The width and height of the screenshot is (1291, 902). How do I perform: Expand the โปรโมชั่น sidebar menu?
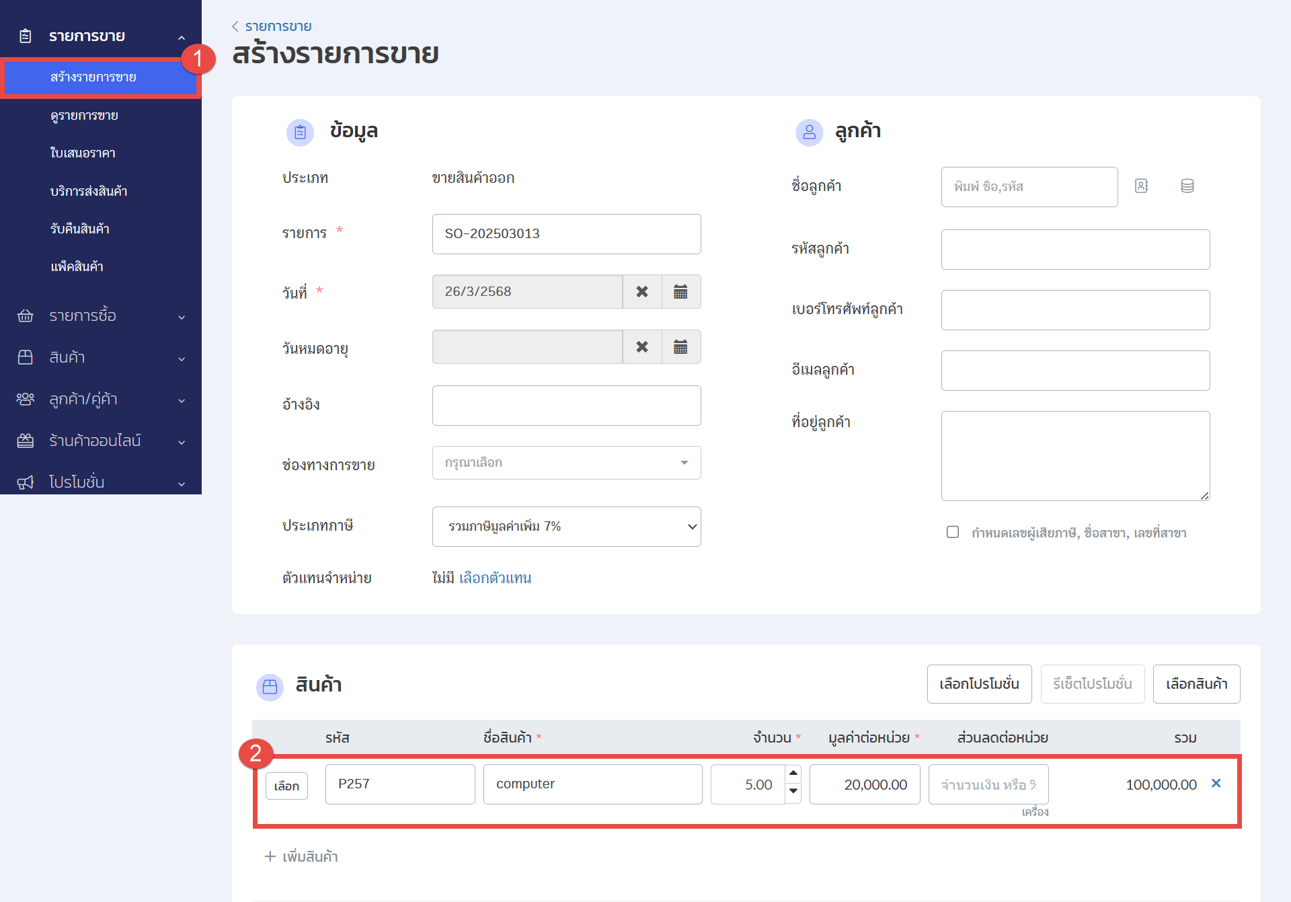point(182,484)
